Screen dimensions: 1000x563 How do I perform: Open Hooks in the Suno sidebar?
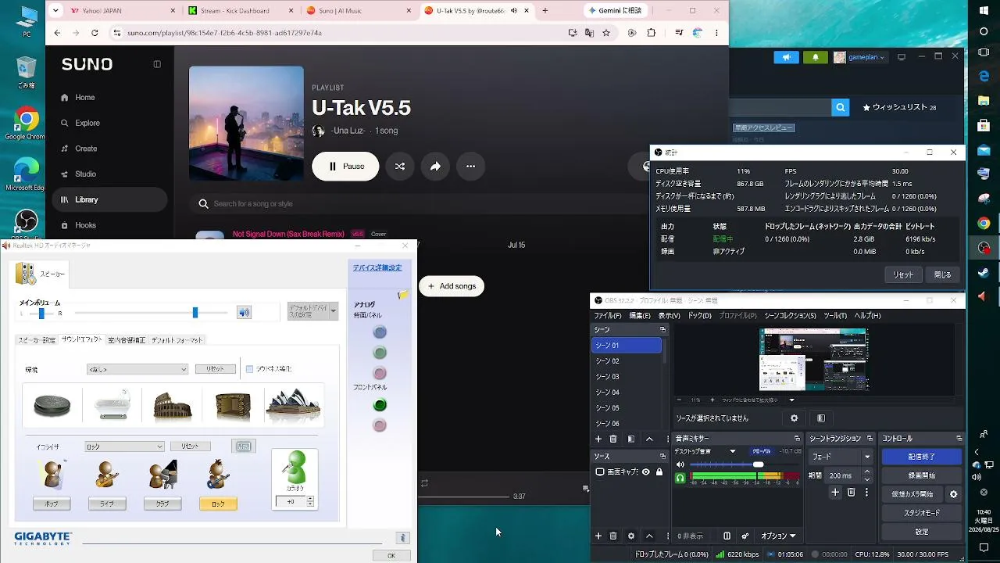click(x=109, y=225)
